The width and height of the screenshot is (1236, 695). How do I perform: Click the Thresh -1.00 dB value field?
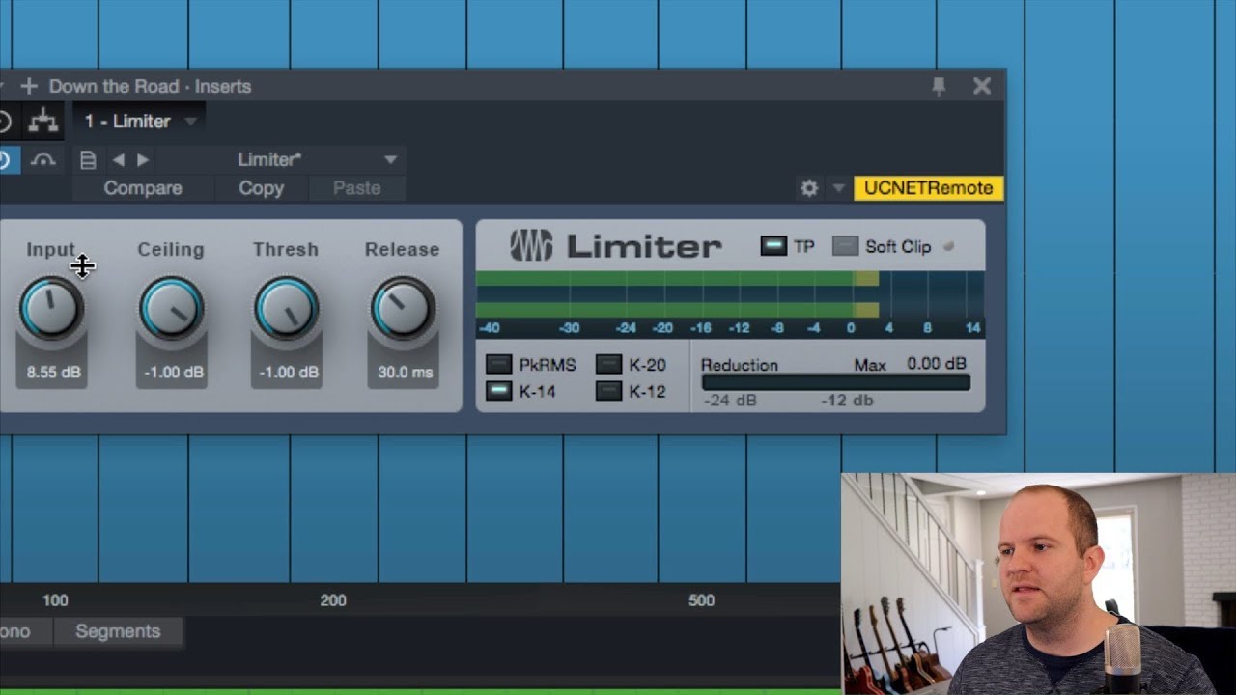click(287, 373)
